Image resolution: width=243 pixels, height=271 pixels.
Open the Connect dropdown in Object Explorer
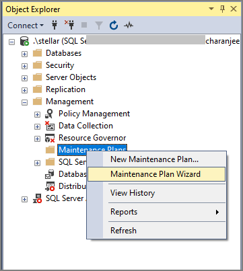(26, 26)
